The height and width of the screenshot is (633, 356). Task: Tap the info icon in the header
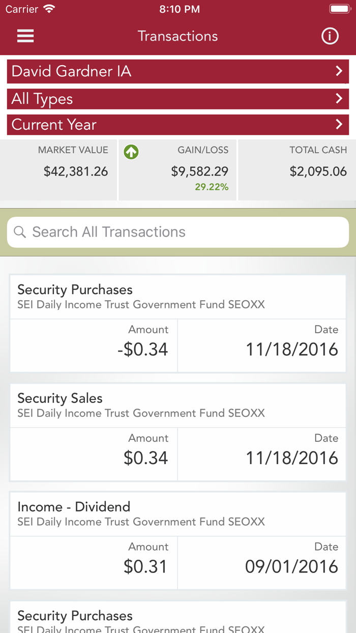pyautogui.click(x=330, y=36)
